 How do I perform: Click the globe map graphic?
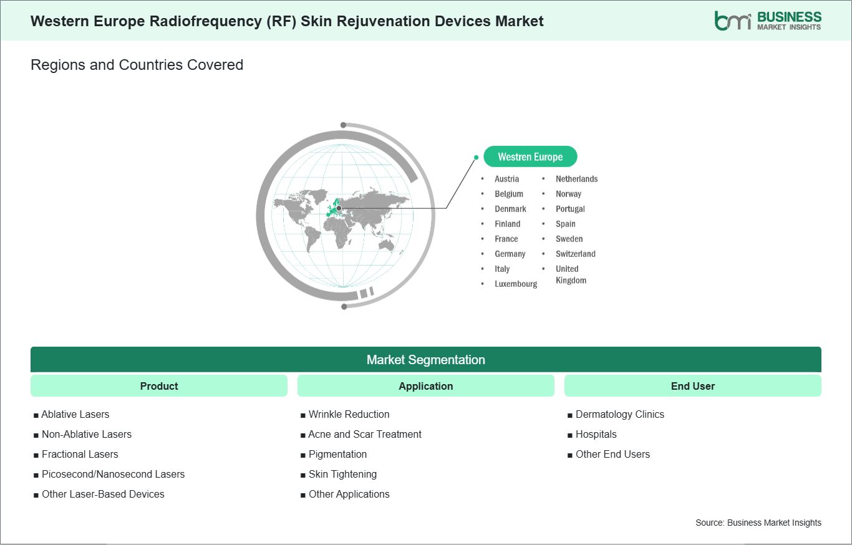(346, 215)
